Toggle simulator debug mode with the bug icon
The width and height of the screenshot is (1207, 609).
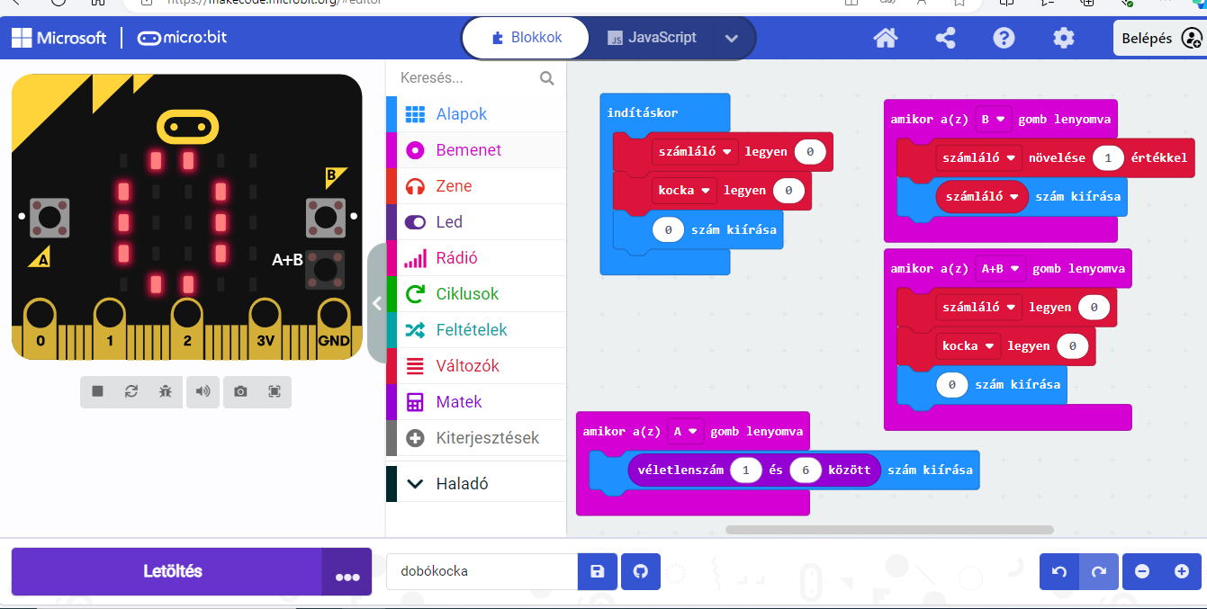point(166,391)
